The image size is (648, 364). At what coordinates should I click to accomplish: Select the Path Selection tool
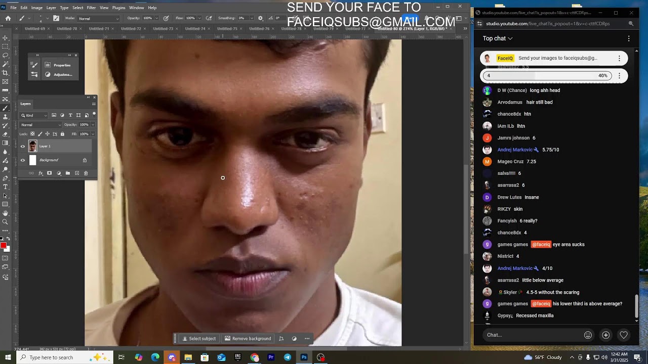(5, 196)
